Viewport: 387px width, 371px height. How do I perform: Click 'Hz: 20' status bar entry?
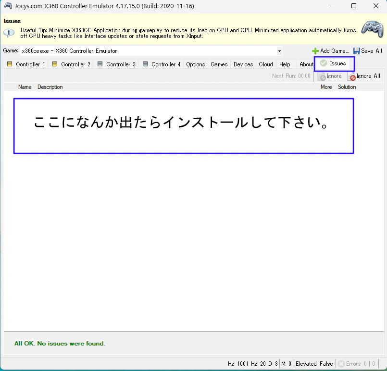click(x=258, y=364)
